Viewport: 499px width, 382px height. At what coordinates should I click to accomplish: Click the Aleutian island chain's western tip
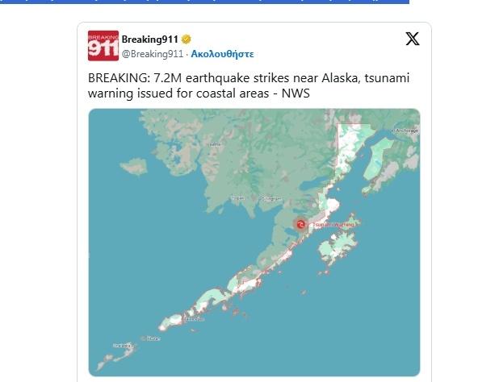(x=101, y=366)
